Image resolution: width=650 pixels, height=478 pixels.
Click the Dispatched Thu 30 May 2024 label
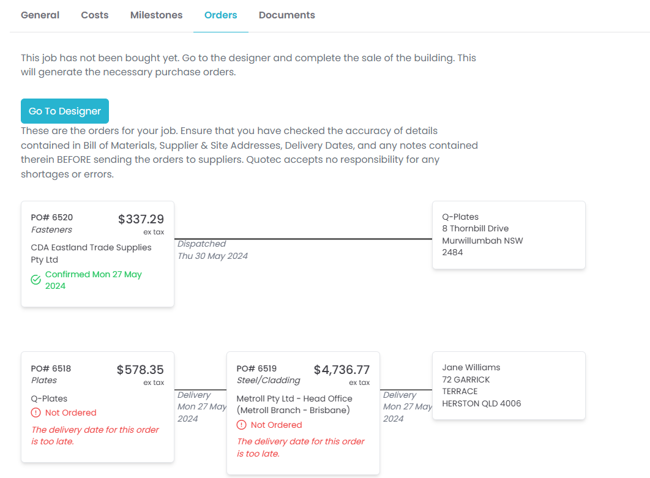tap(212, 250)
